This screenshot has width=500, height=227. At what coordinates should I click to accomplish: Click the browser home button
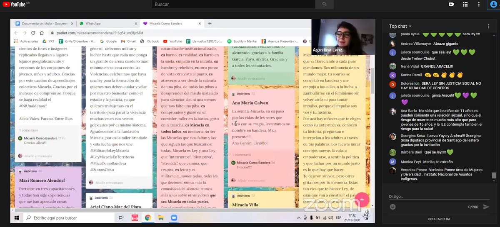[42, 33]
